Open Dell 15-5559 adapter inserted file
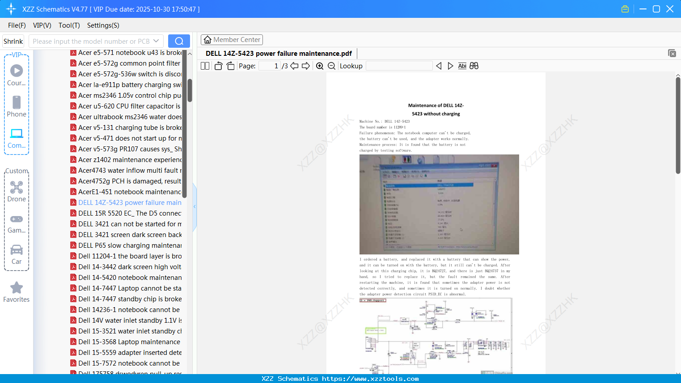681x383 pixels. 126,353
